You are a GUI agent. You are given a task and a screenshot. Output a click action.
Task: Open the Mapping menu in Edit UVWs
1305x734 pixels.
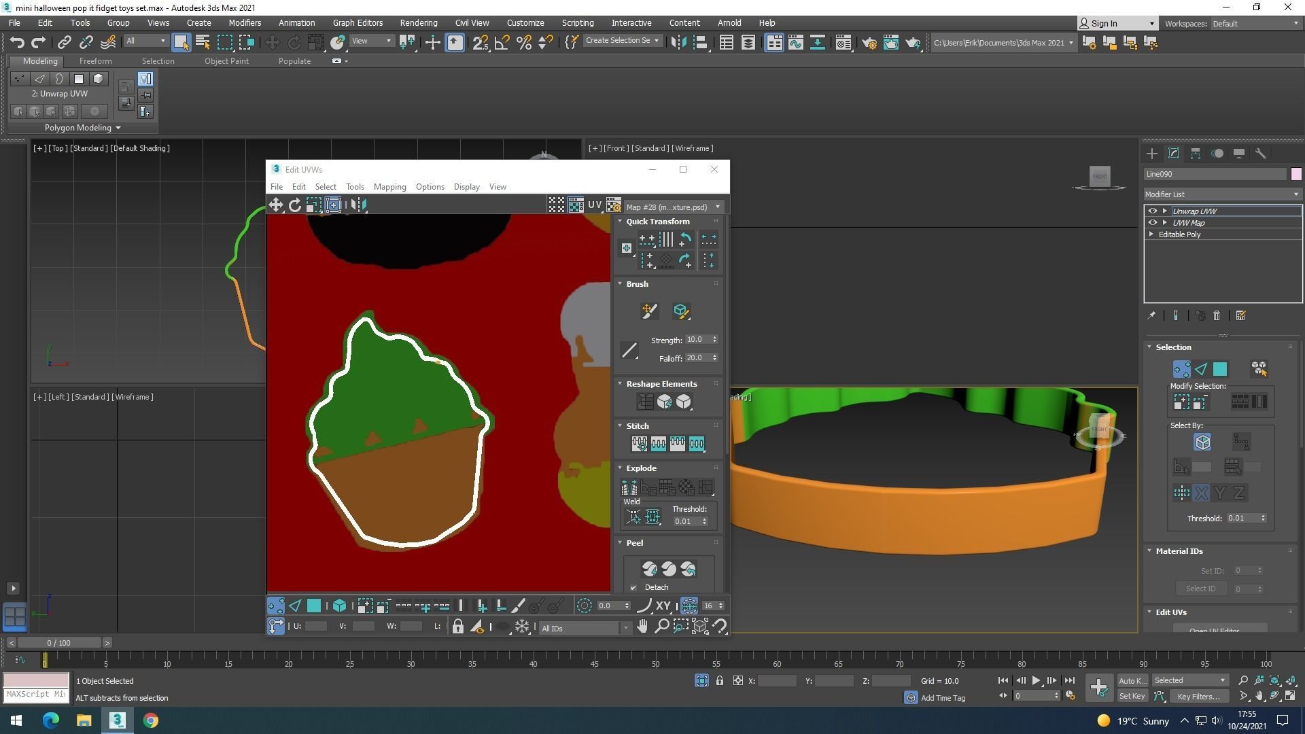pyautogui.click(x=389, y=187)
